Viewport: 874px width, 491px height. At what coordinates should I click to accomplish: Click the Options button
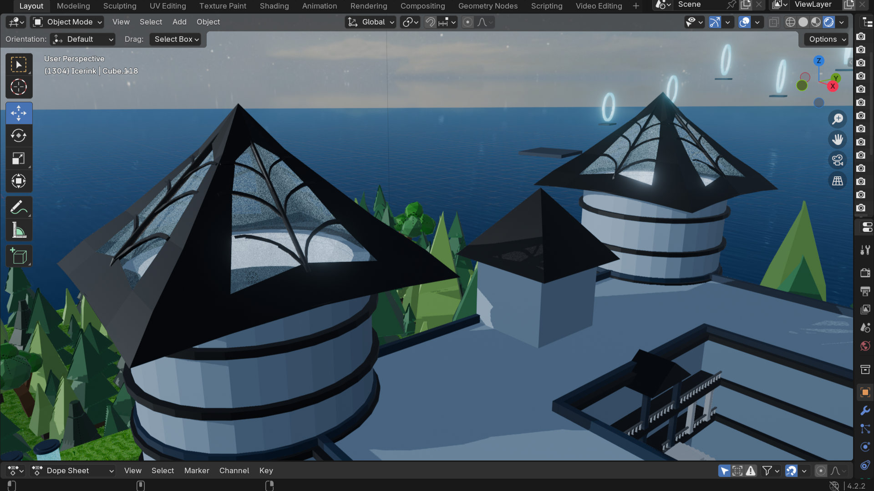click(x=827, y=39)
